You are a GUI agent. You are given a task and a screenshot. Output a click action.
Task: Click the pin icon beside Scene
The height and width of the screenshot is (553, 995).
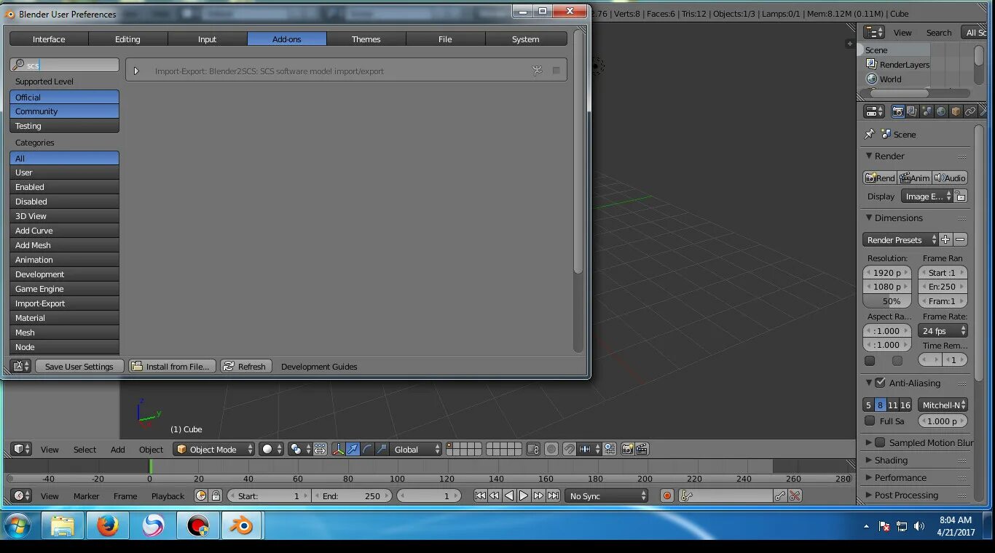869,135
